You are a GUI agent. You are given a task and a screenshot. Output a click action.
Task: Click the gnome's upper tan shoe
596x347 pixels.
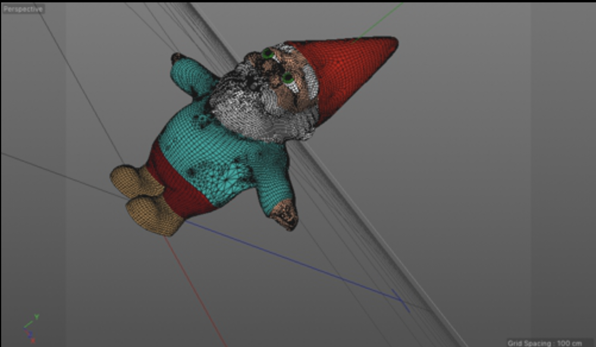click(x=134, y=181)
